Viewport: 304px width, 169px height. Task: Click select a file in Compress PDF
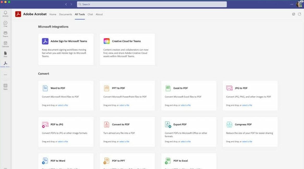[x=247, y=142]
